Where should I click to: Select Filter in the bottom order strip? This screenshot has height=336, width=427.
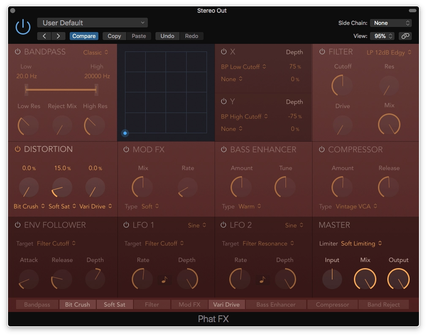(x=152, y=304)
